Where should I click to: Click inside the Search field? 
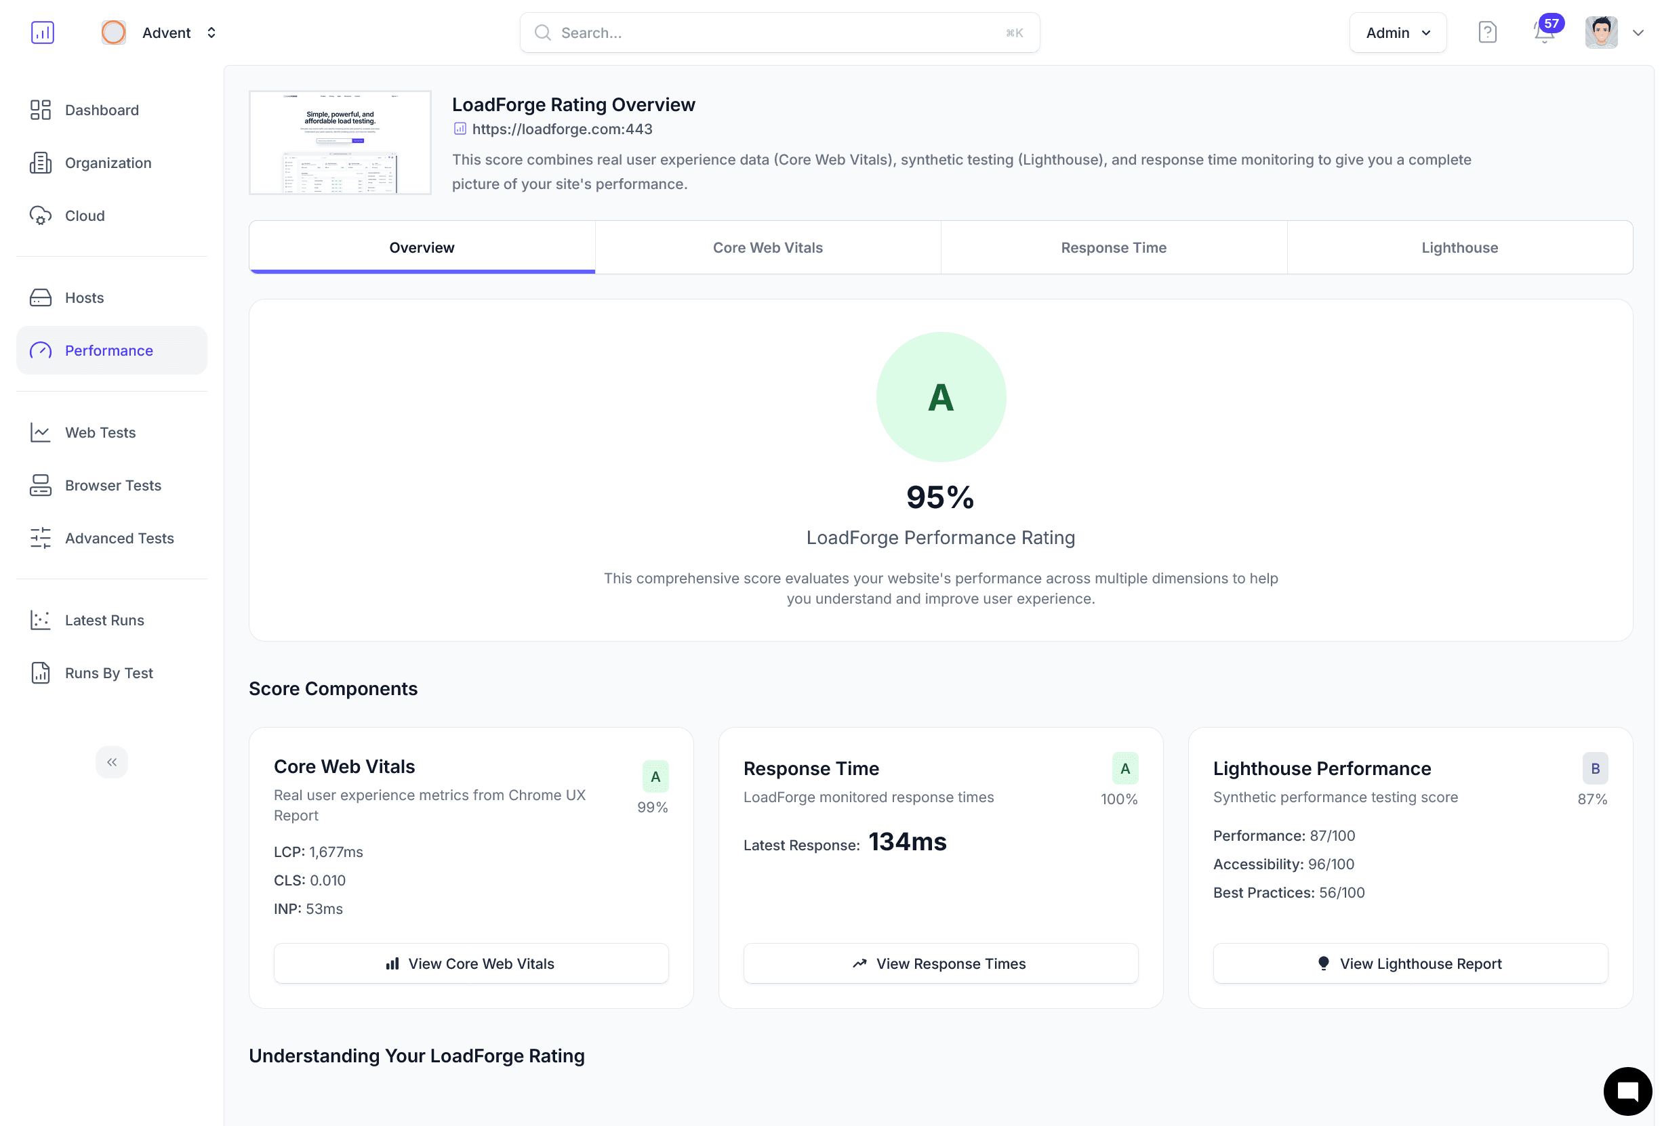(779, 32)
